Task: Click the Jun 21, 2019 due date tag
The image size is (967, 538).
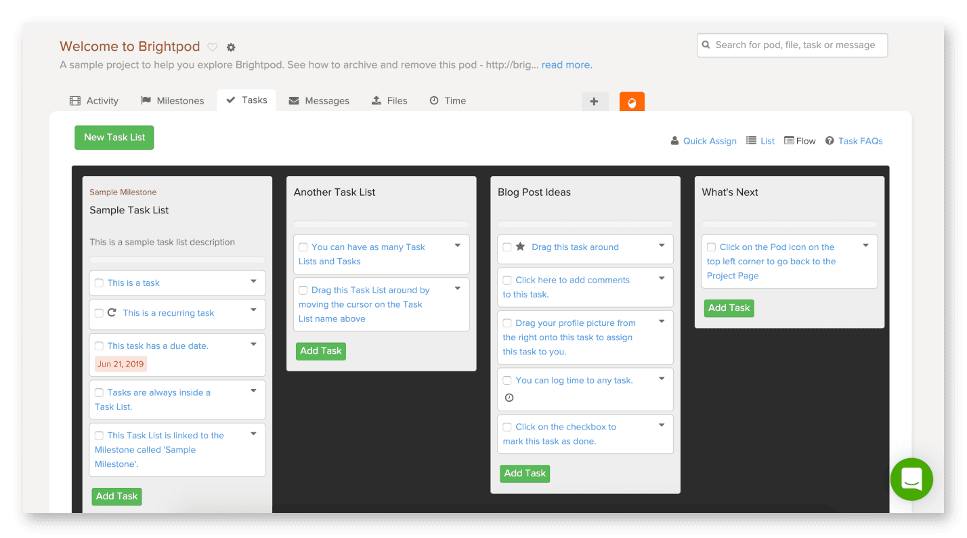Action: 121,365
